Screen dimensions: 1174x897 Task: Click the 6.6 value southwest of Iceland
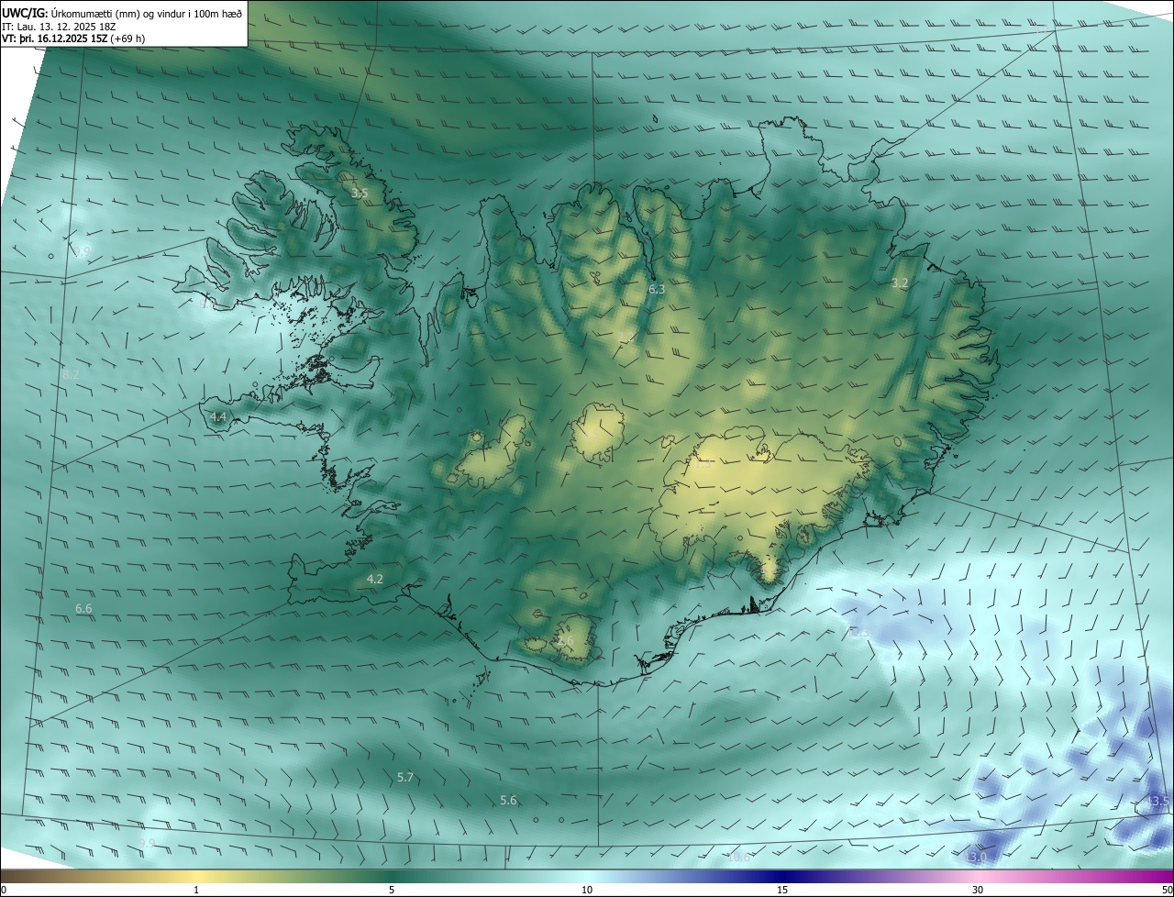[83, 609]
